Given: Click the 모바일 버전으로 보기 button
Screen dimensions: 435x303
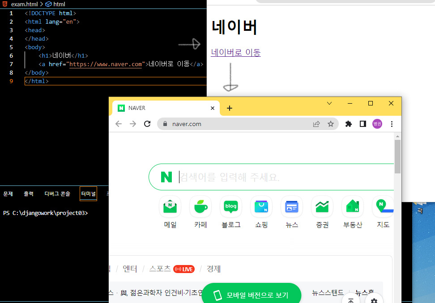Looking at the screenshot, I should click(x=252, y=295).
